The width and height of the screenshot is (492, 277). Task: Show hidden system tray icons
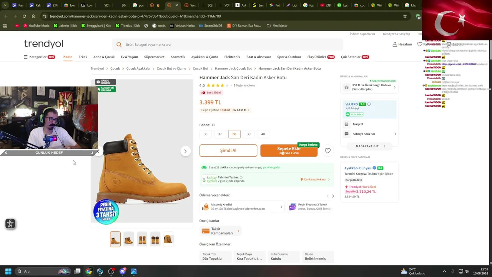point(444,271)
